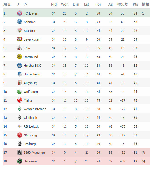150x170 pixels.
Task: Sort table by Pts column header
Action: pyautogui.click(x=135, y=4)
